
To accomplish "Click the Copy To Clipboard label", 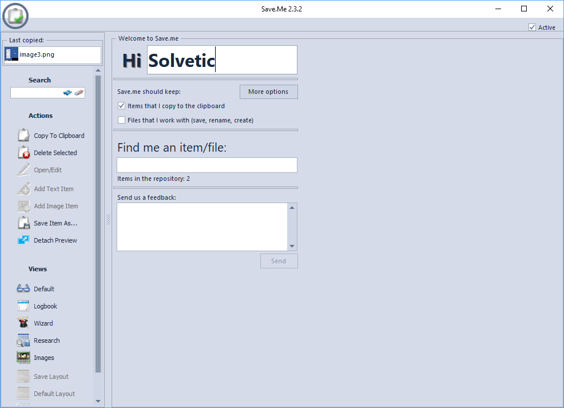I will click(59, 136).
